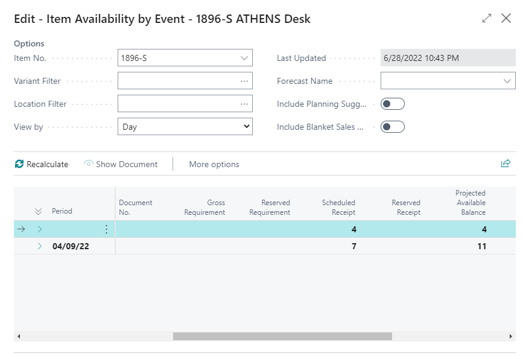Viewport: 523px width, 359px height.
Task: Open the View by Day combo box
Action: [x=185, y=127]
